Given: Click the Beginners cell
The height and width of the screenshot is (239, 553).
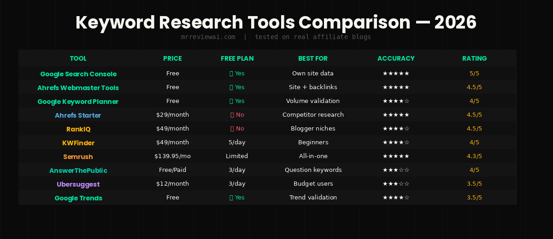Looking at the screenshot, I should (x=313, y=142).
